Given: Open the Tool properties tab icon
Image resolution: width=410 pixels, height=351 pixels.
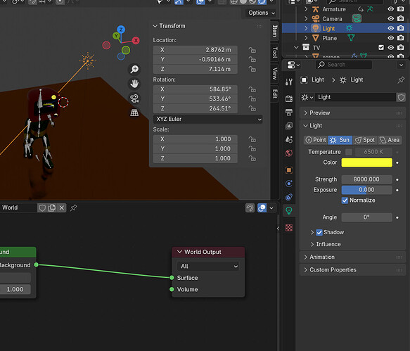Looking at the screenshot, I should [289, 82].
